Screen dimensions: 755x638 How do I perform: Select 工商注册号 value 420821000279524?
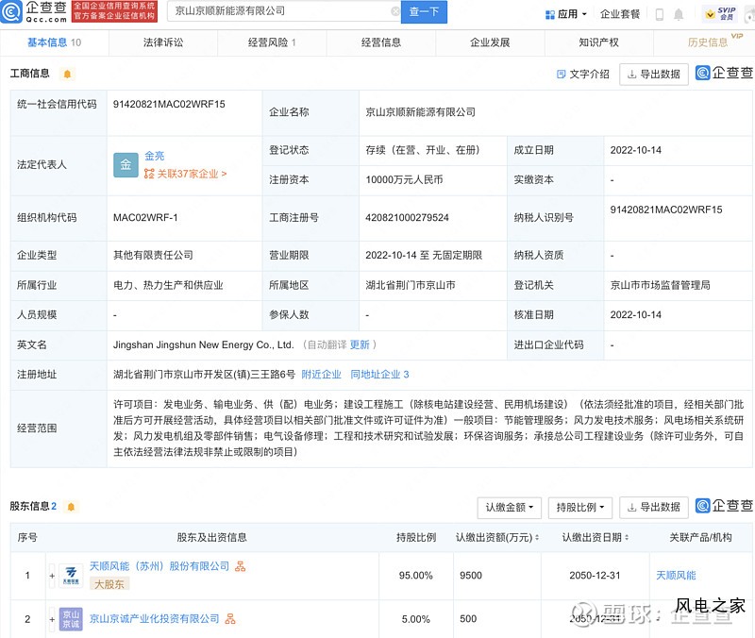pyautogui.click(x=407, y=218)
